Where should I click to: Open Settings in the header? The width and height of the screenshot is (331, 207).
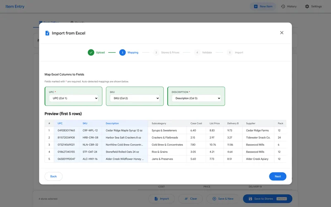coord(314,7)
